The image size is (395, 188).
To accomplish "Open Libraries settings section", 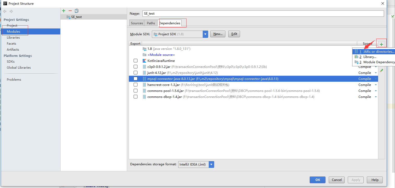I will (13, 38).
